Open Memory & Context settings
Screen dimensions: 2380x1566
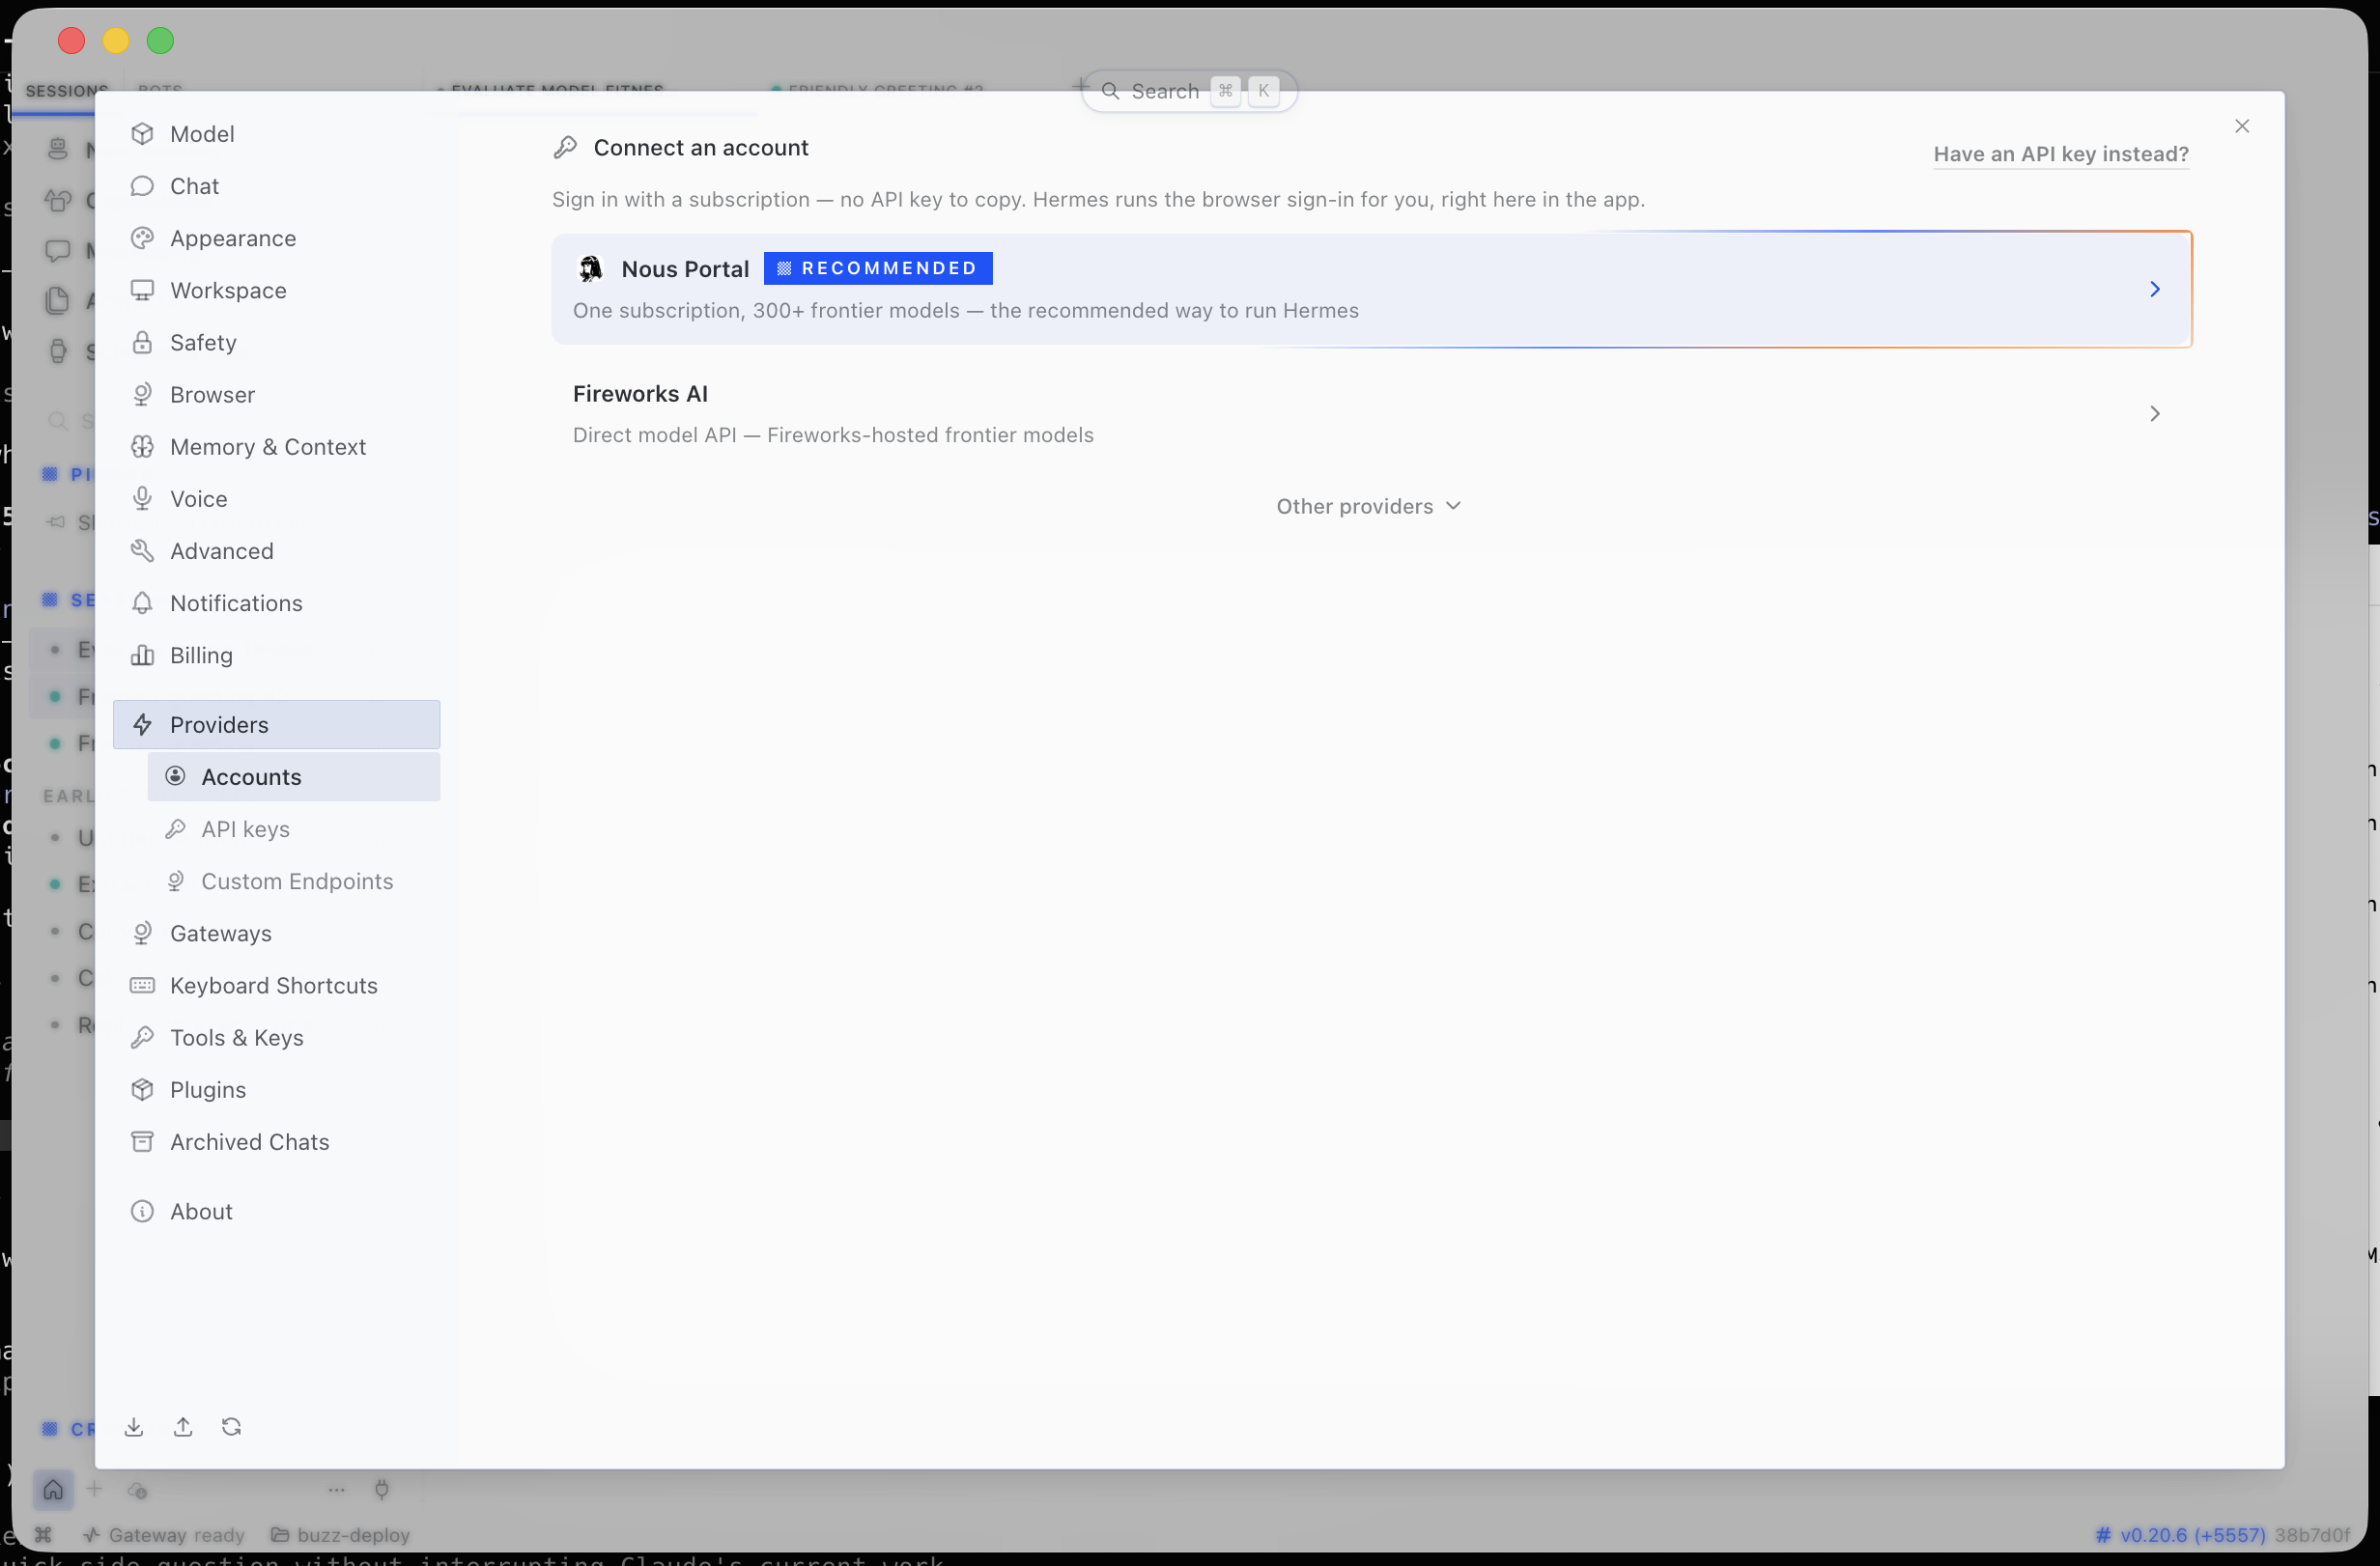tap(276, 447)
